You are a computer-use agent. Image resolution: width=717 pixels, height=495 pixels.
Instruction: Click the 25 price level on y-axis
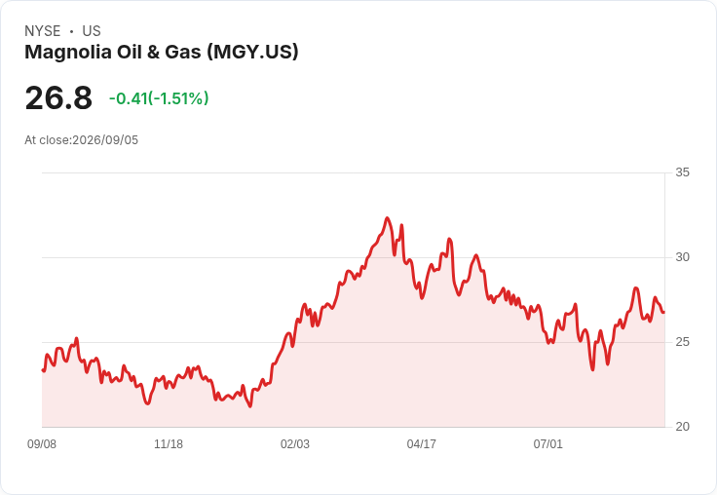click(x=682, y=342)
